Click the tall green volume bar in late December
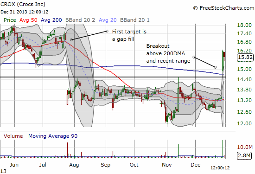 (223, 148)
